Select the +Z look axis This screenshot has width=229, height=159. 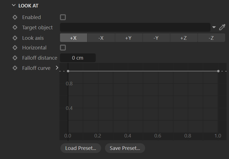pyautogui.click(x=184, y=38)
